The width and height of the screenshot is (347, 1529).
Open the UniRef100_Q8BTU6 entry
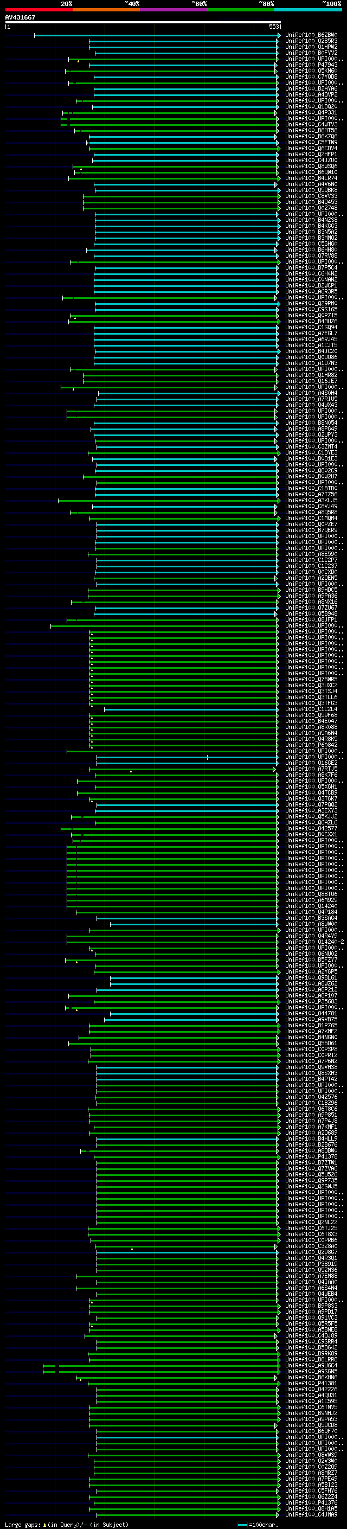click(x=311, y=894)
